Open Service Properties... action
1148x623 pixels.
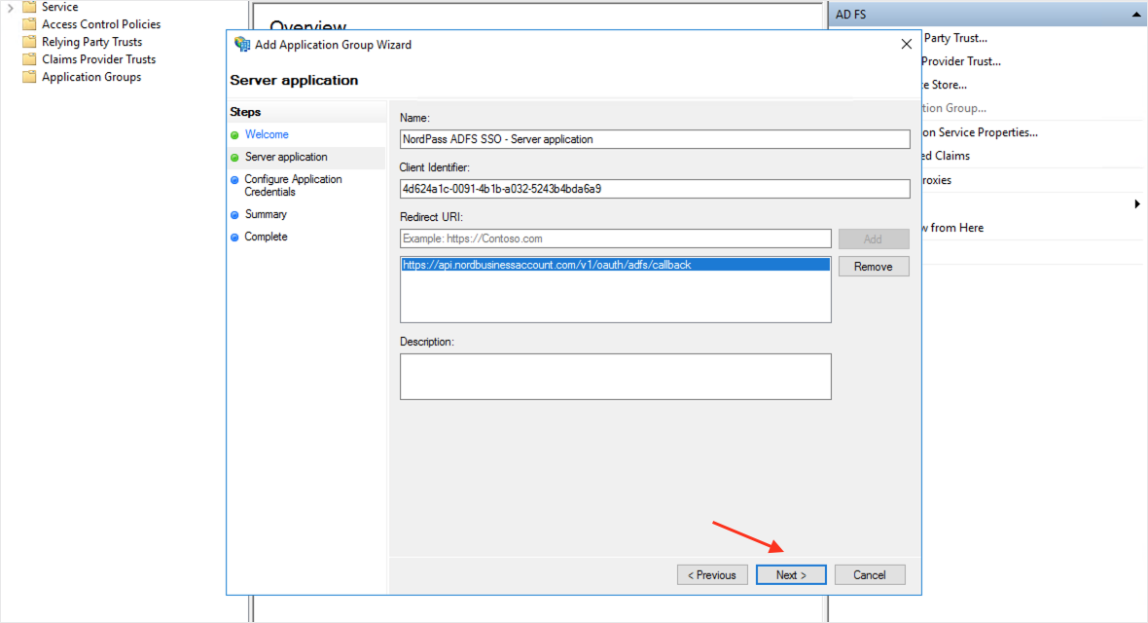980,132
